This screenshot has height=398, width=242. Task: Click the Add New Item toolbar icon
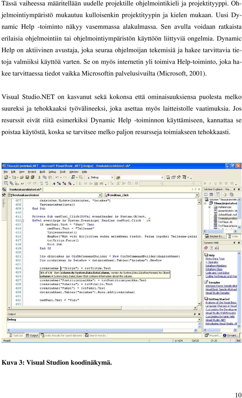point(14,177)
